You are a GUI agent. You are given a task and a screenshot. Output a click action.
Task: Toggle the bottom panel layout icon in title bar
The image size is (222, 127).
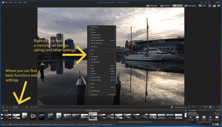click(205, 2)
